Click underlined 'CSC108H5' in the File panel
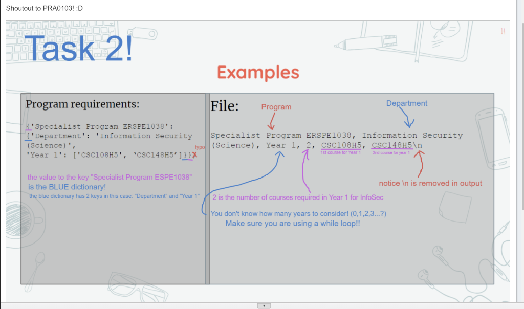524x309 pixels. [x=341, y=145]
